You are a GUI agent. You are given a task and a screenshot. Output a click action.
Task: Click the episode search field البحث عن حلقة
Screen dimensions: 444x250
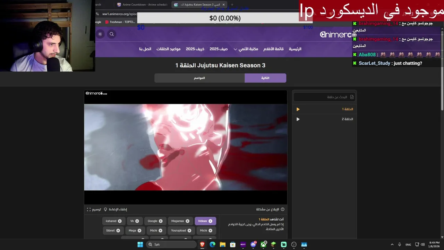[324, 97]
